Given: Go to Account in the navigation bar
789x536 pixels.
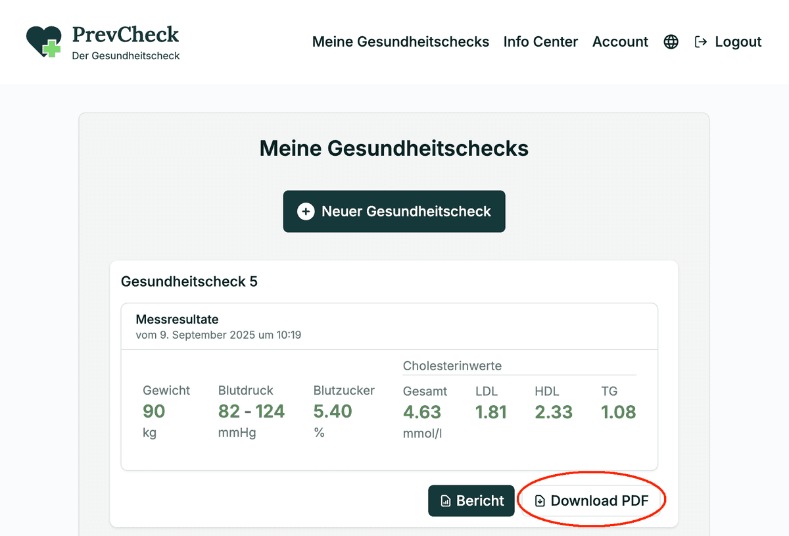Looking at the screenshot, I should [x=620, y=42].
